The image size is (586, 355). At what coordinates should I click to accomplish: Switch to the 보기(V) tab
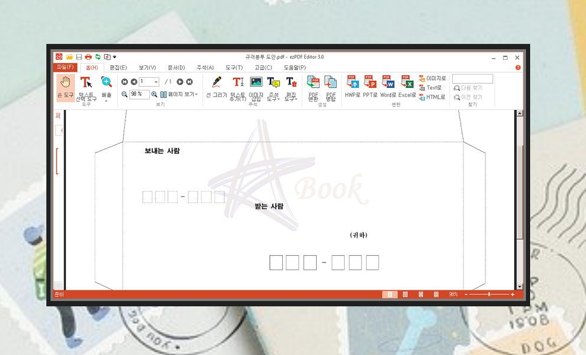[147, 68]
